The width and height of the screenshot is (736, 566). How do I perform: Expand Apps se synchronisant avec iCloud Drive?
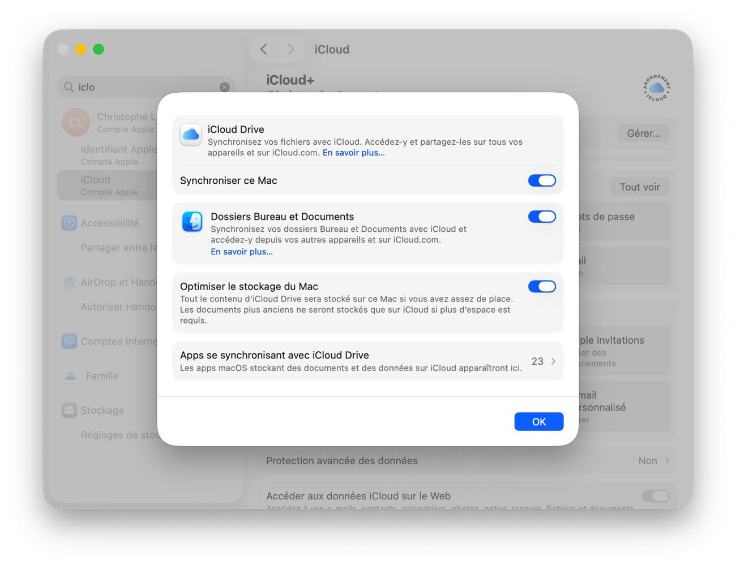click(x=553, y=361)
